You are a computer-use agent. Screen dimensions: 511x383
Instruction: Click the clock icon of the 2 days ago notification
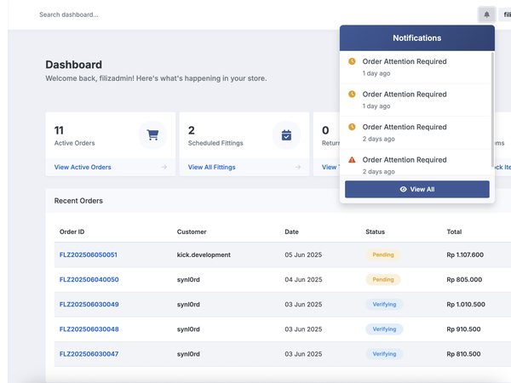click(352, 127)
